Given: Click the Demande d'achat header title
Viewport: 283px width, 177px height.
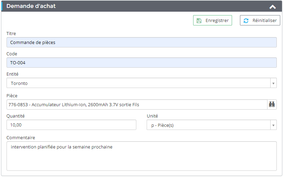Looking at the screenshot, I should 31,6.
